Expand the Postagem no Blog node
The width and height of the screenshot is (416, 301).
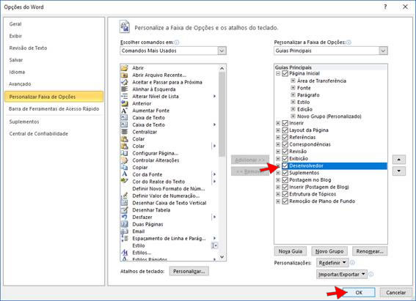(278, 180)
